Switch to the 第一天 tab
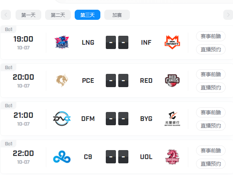 click(28, 15)
